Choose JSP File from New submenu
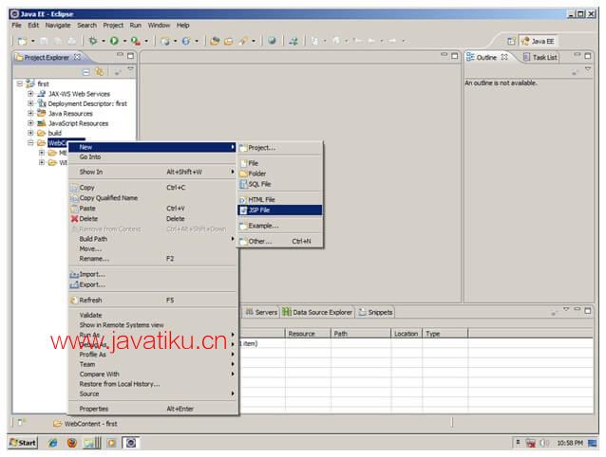 [280, 210]
